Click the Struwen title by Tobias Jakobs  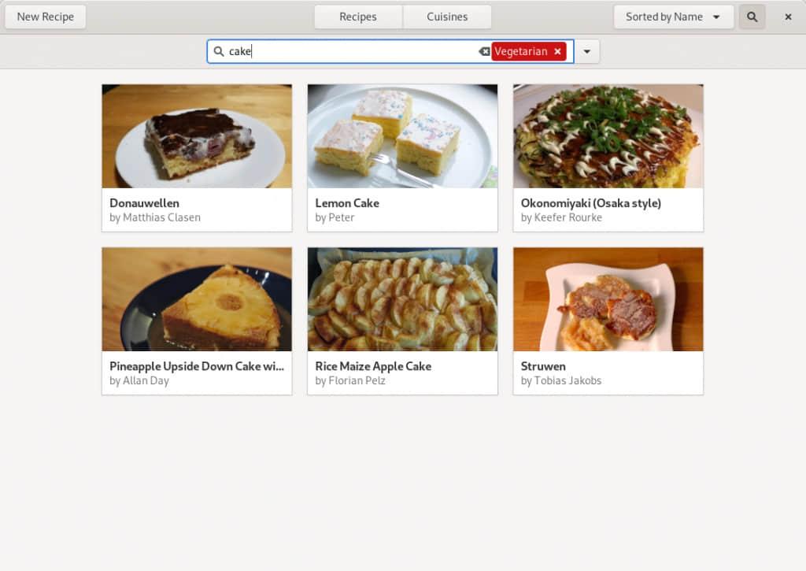click(543, 366)
